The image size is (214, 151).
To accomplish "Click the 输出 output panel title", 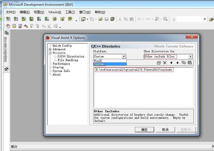I will [x=14, y=147].
